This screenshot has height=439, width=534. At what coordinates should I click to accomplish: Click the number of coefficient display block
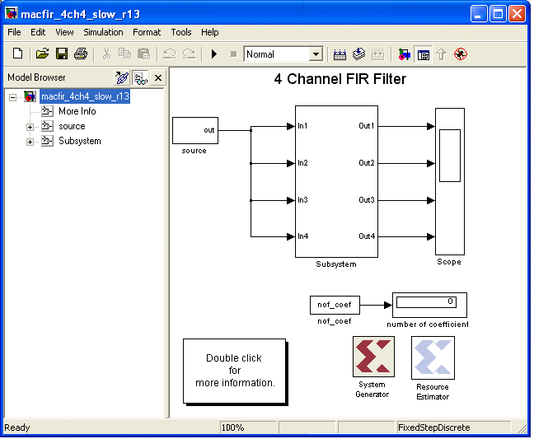coord(429,304)
